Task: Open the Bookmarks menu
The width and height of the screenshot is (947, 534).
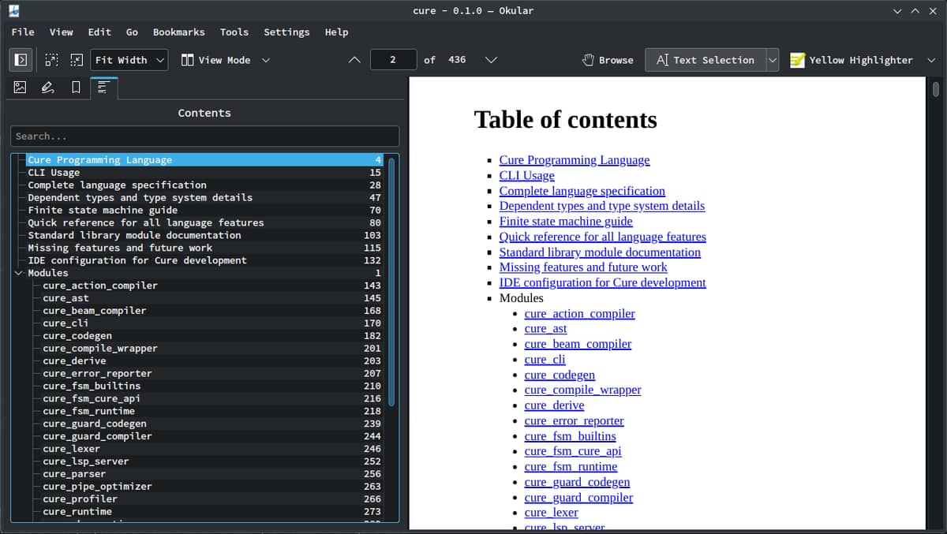Action: (178, 32)
